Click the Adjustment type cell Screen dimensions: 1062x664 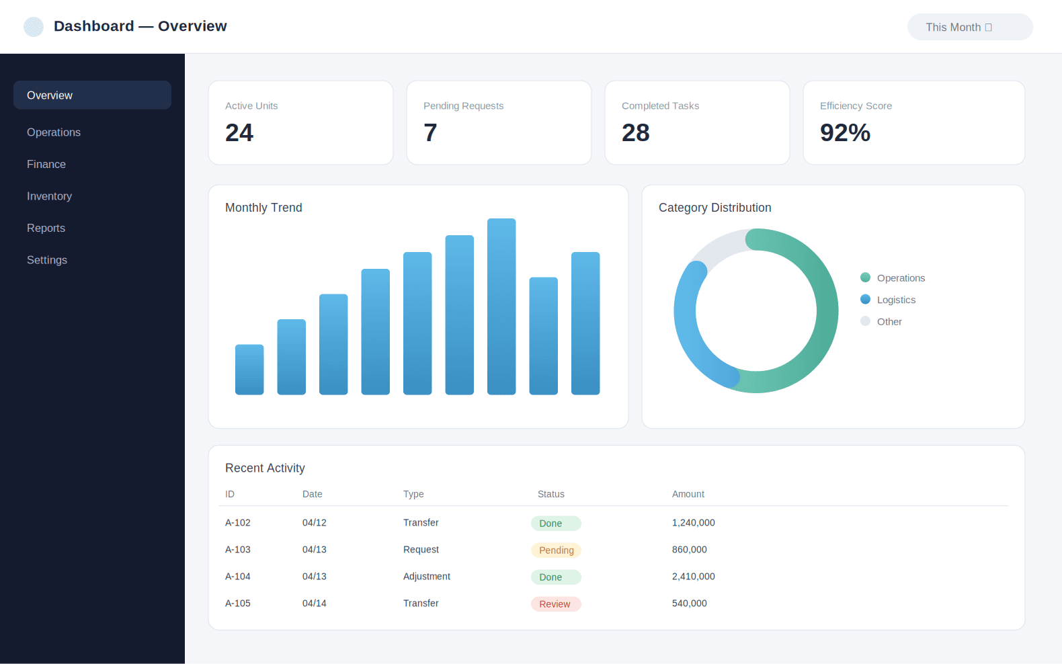point(427,577)
